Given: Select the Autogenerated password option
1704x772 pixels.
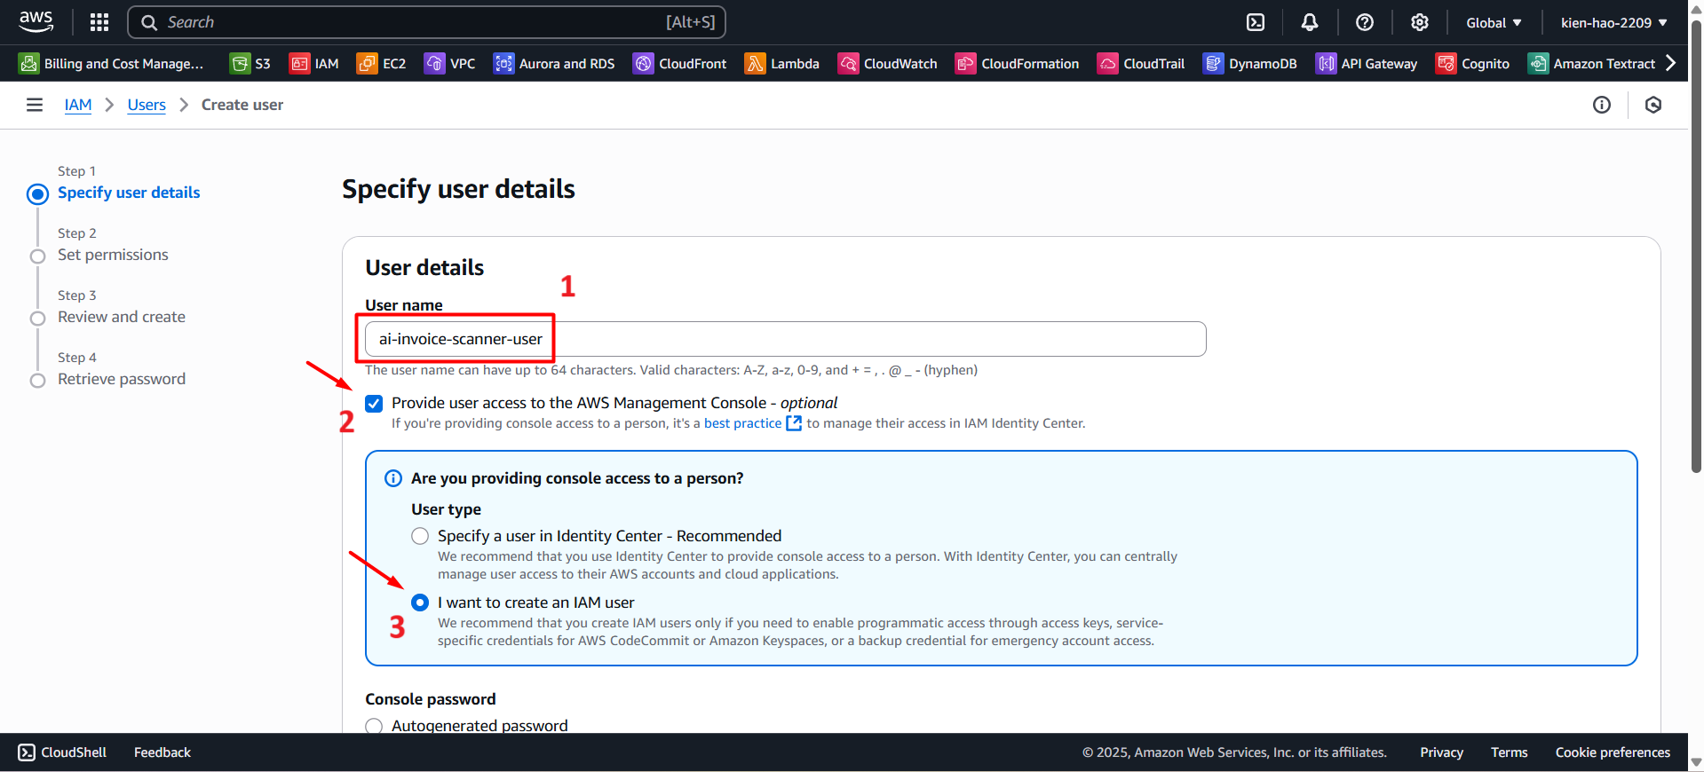Looking at the screenshot, I should [375, 726].
